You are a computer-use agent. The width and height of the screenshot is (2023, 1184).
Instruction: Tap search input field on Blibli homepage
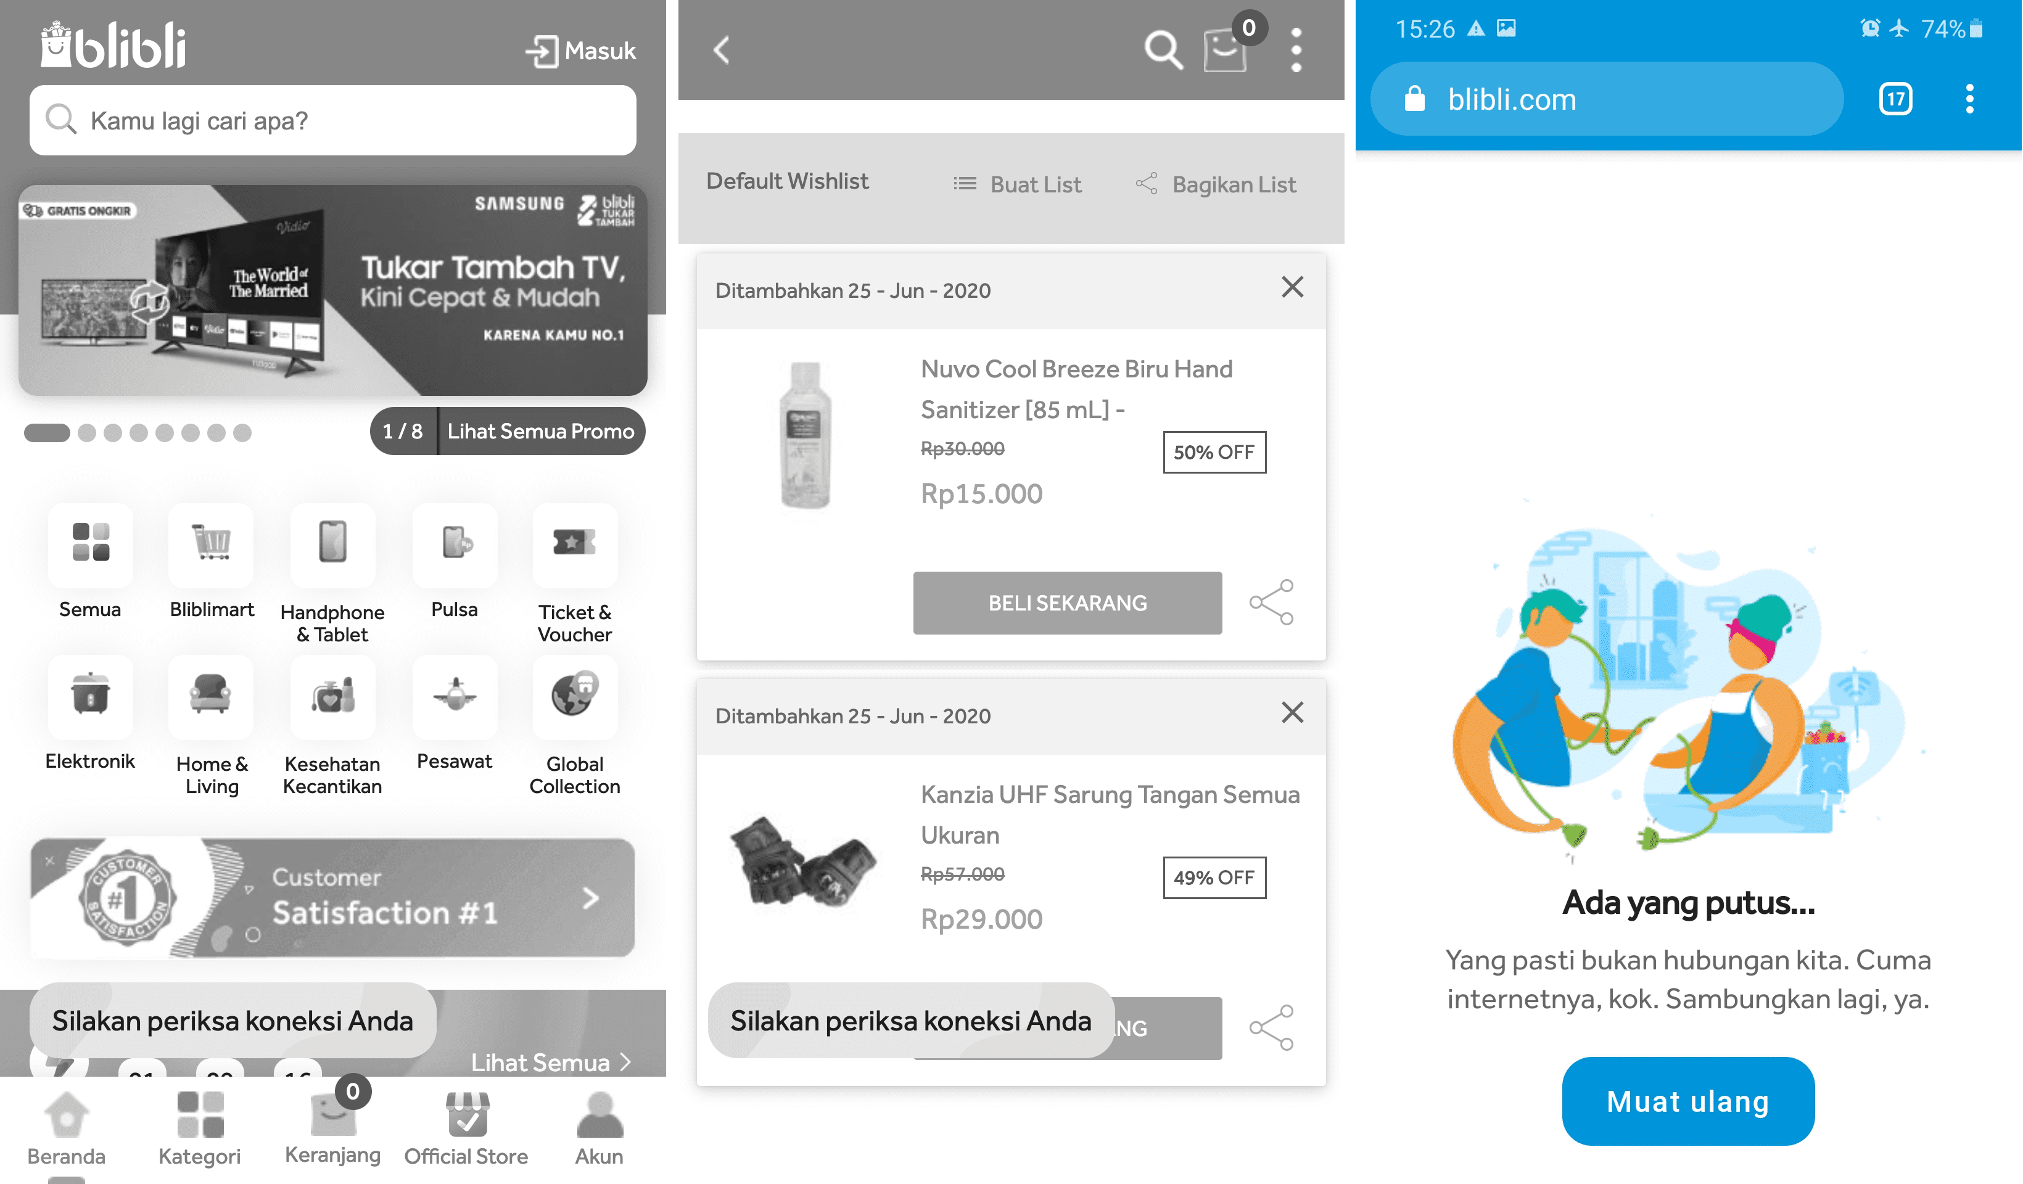pyautogui.click(x=331, y=123)
